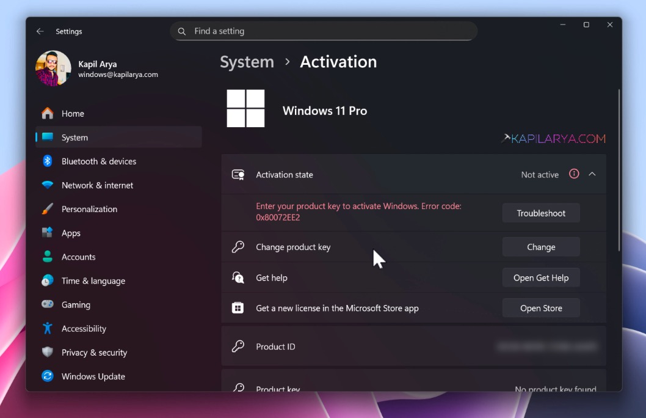Expand the Product key row
646x418 pixels.
[414, 387]
